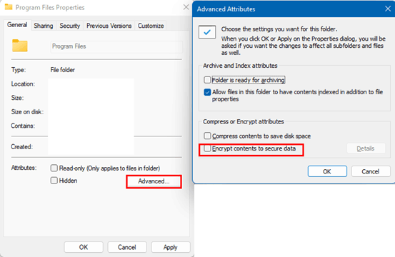Open the Security tab

click(69, 26)
